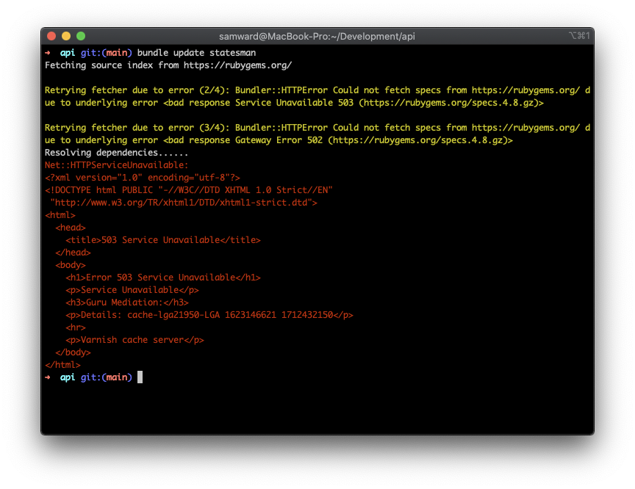This screenshot has height=489, width=635.
Task: Click 'Resolving dependencies......' line
Action: tap(116, 153)
